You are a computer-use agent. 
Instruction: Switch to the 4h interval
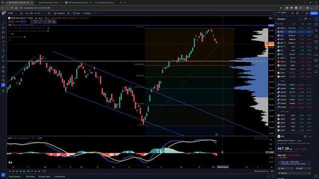[39, 13]
